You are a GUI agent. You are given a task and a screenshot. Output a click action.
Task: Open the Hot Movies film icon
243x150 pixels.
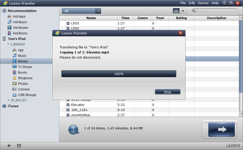pos(9,28)
